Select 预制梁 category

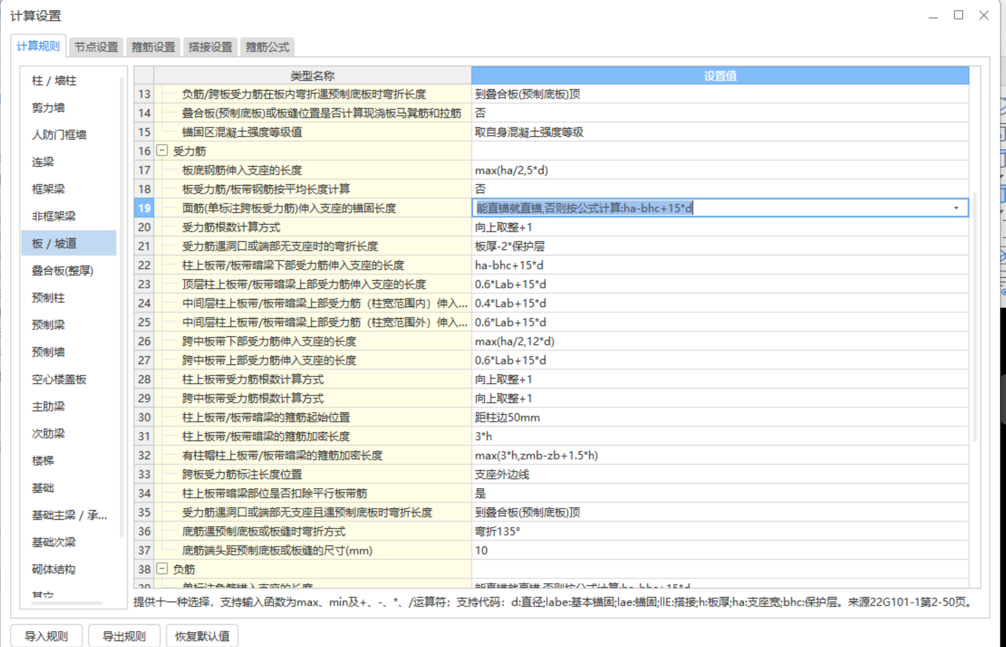click(x=69, y=325)
